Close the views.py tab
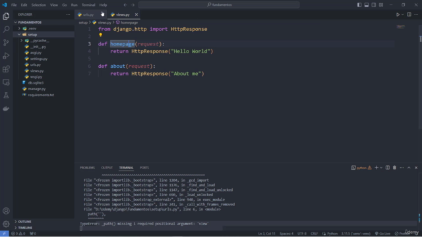This screenshot has height=237, width=422. click(136, 14)
